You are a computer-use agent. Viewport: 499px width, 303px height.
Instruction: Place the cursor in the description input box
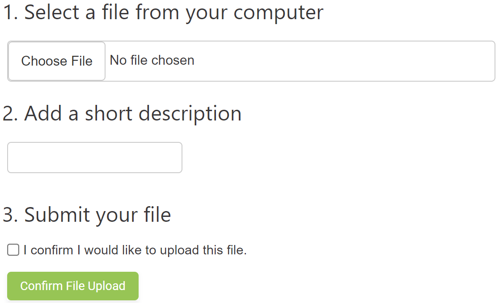pyautogui.click(x=95, y=158)
